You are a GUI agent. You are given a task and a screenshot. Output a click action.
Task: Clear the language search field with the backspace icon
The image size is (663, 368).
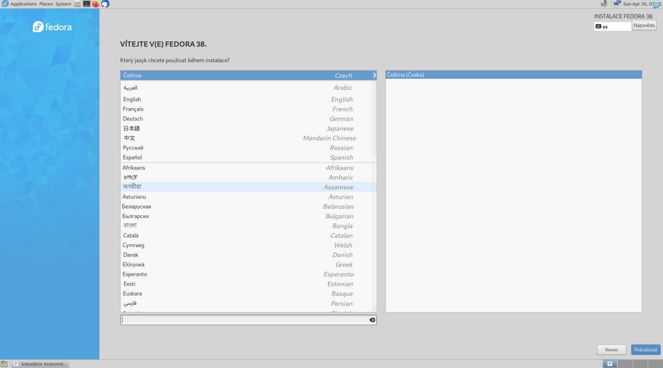point(372,320)
